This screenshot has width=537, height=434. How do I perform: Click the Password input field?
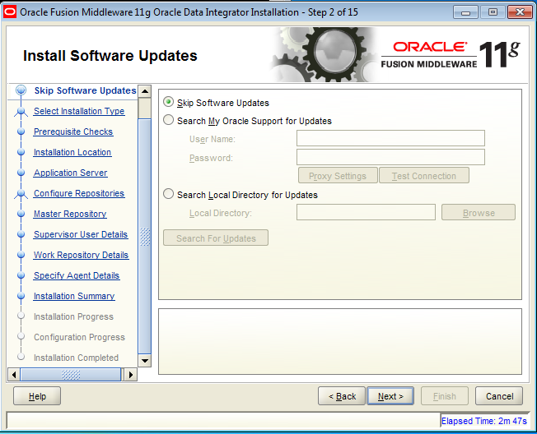(390, 157)
